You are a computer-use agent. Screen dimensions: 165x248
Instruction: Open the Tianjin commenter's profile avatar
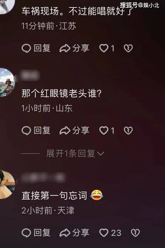pos(6,185)
